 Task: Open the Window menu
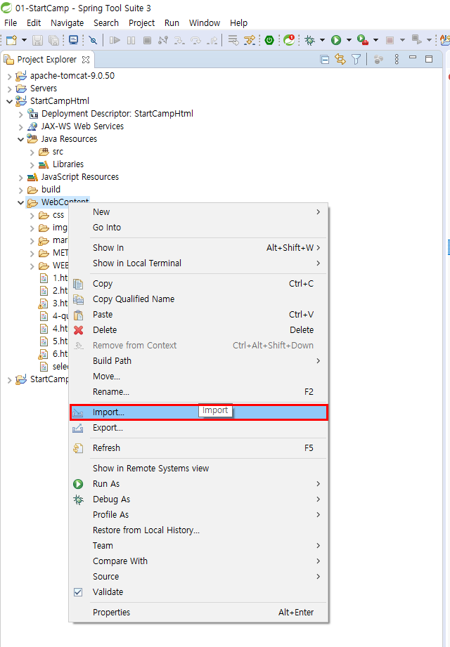(205, 23)
